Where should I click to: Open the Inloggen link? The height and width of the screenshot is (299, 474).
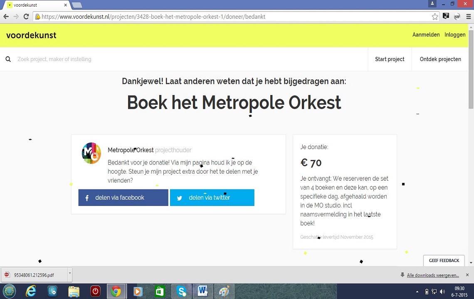(455, 35)
